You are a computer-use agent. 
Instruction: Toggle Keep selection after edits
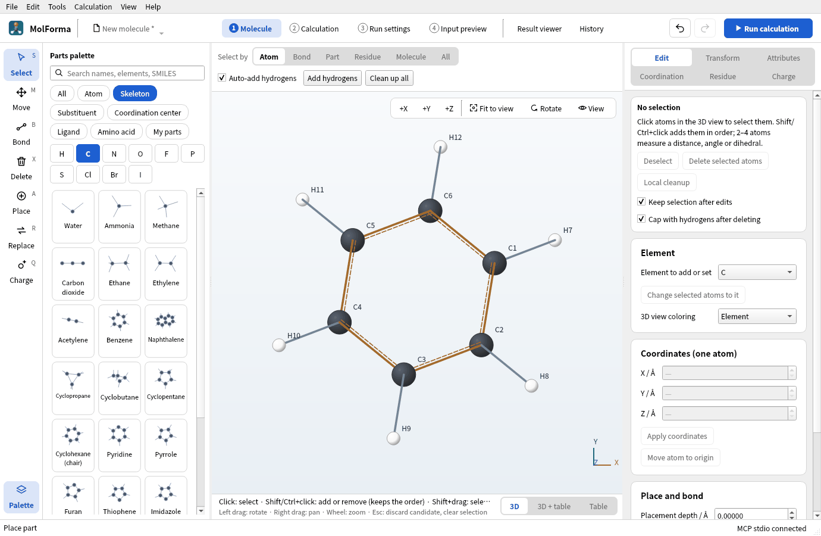click(641, 202)
